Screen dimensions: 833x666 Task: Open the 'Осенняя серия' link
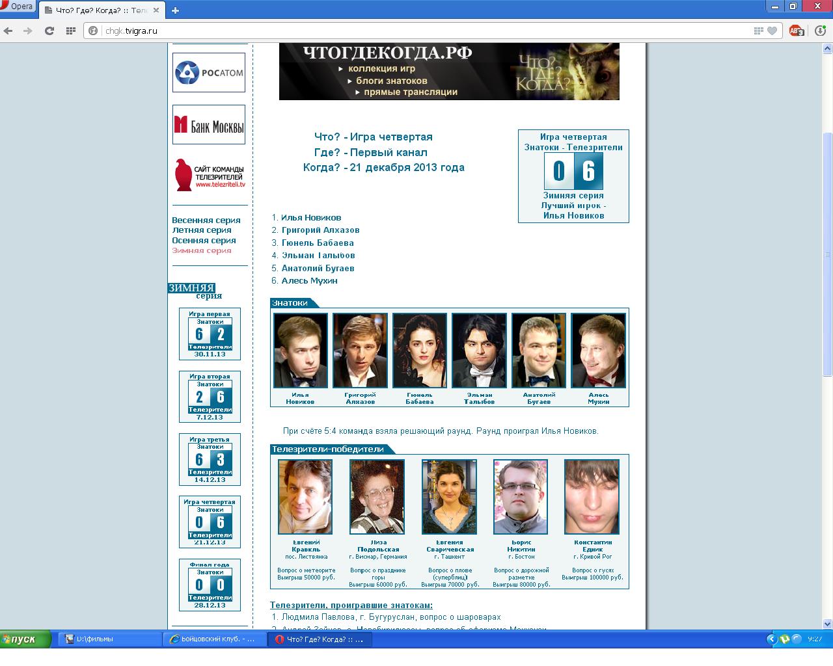point(204,240)
